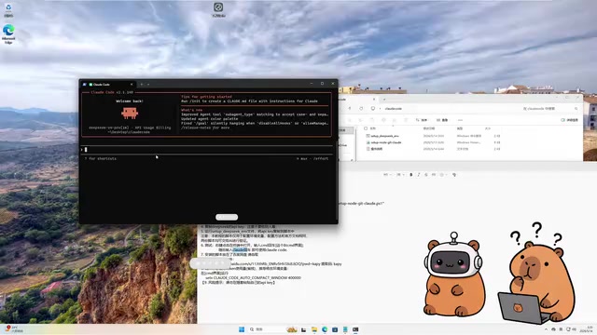Toggle bold in the notes toolbar
597x335 pixels.
coord(410,175)
